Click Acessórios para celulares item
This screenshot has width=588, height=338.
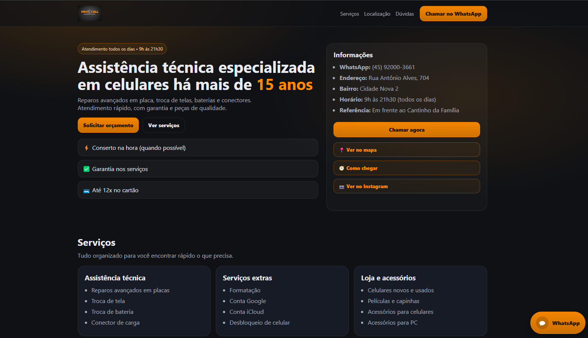pyautogui.click(x=400, y=312)
